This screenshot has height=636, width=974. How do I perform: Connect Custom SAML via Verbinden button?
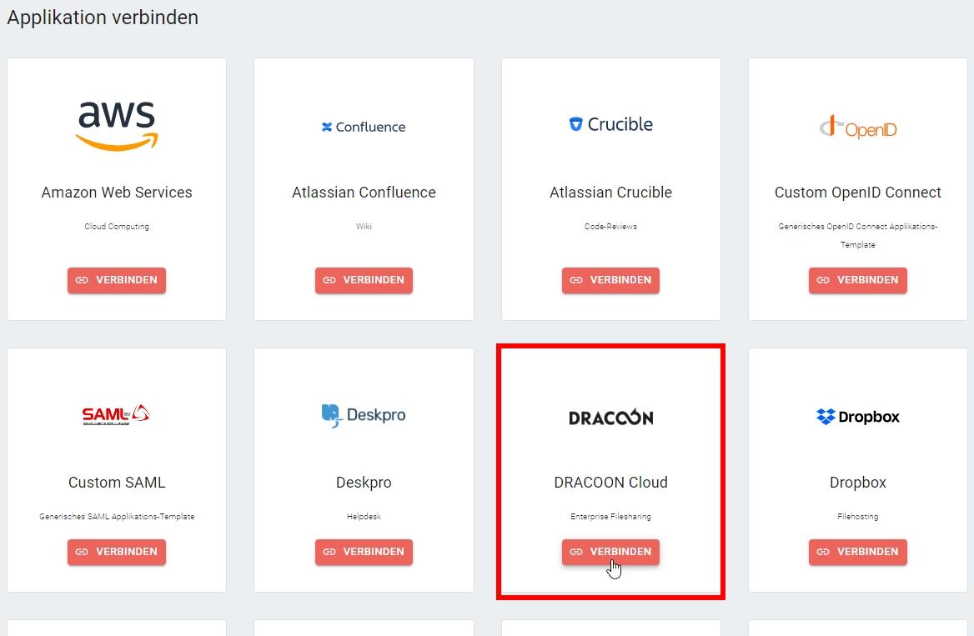click(x=117, y=552)
